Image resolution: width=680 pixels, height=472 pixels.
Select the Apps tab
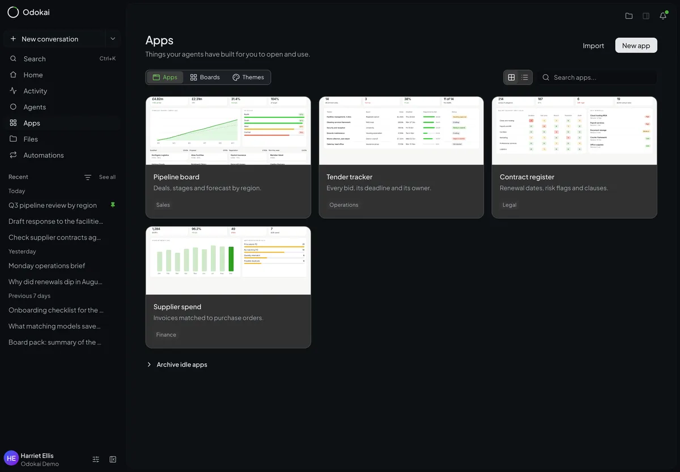coord(165,77)
